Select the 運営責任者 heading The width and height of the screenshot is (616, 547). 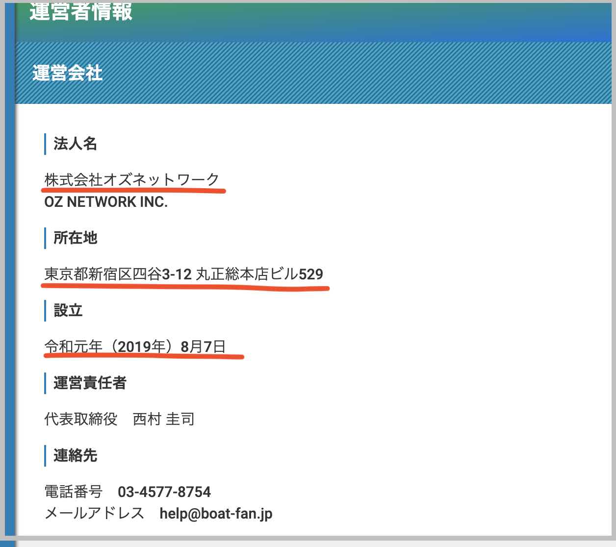point(90,383)
